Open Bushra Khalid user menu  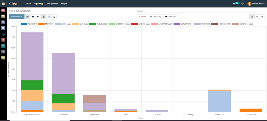[256, 4]
